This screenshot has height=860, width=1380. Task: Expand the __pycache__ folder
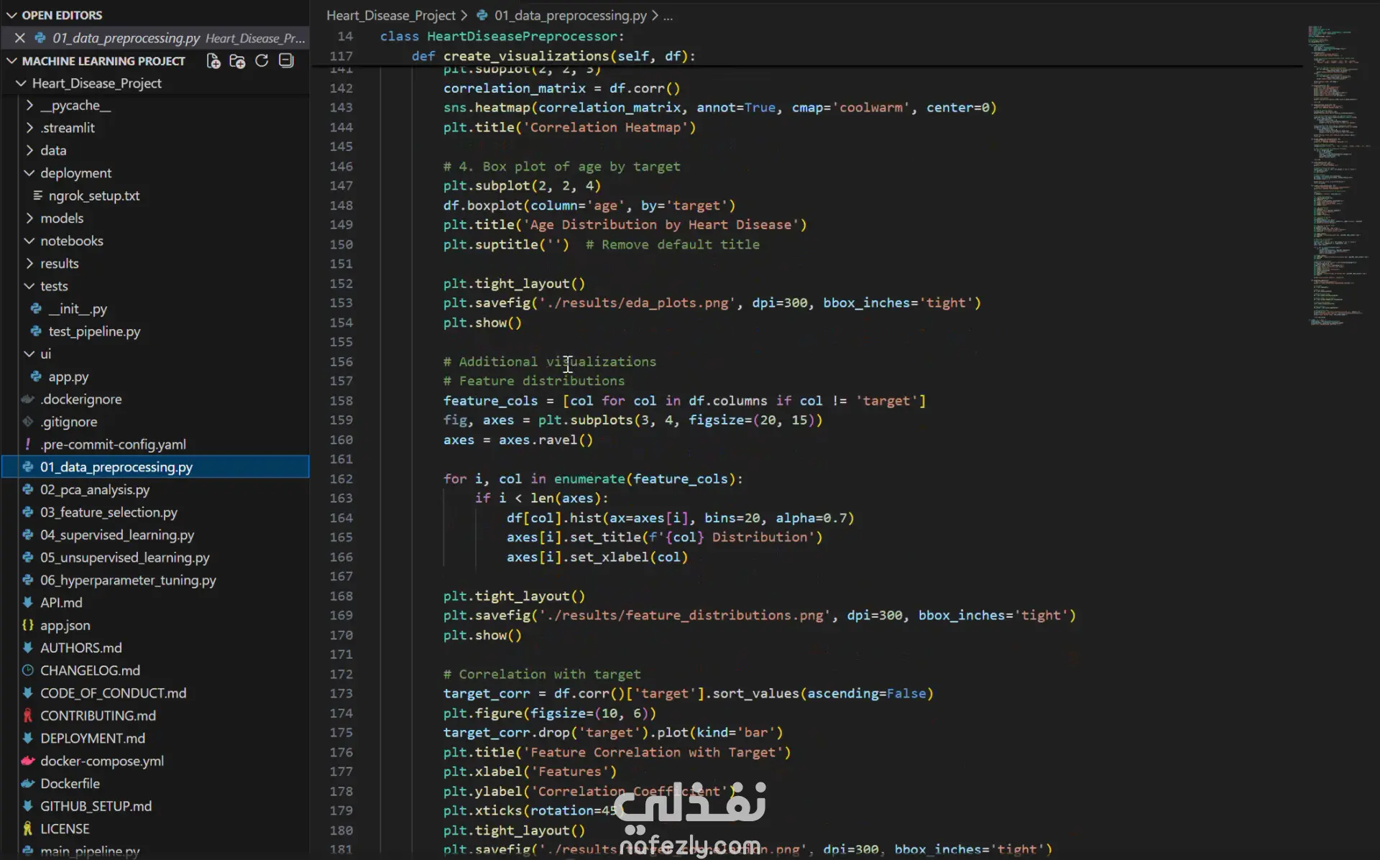pos(29,106)
